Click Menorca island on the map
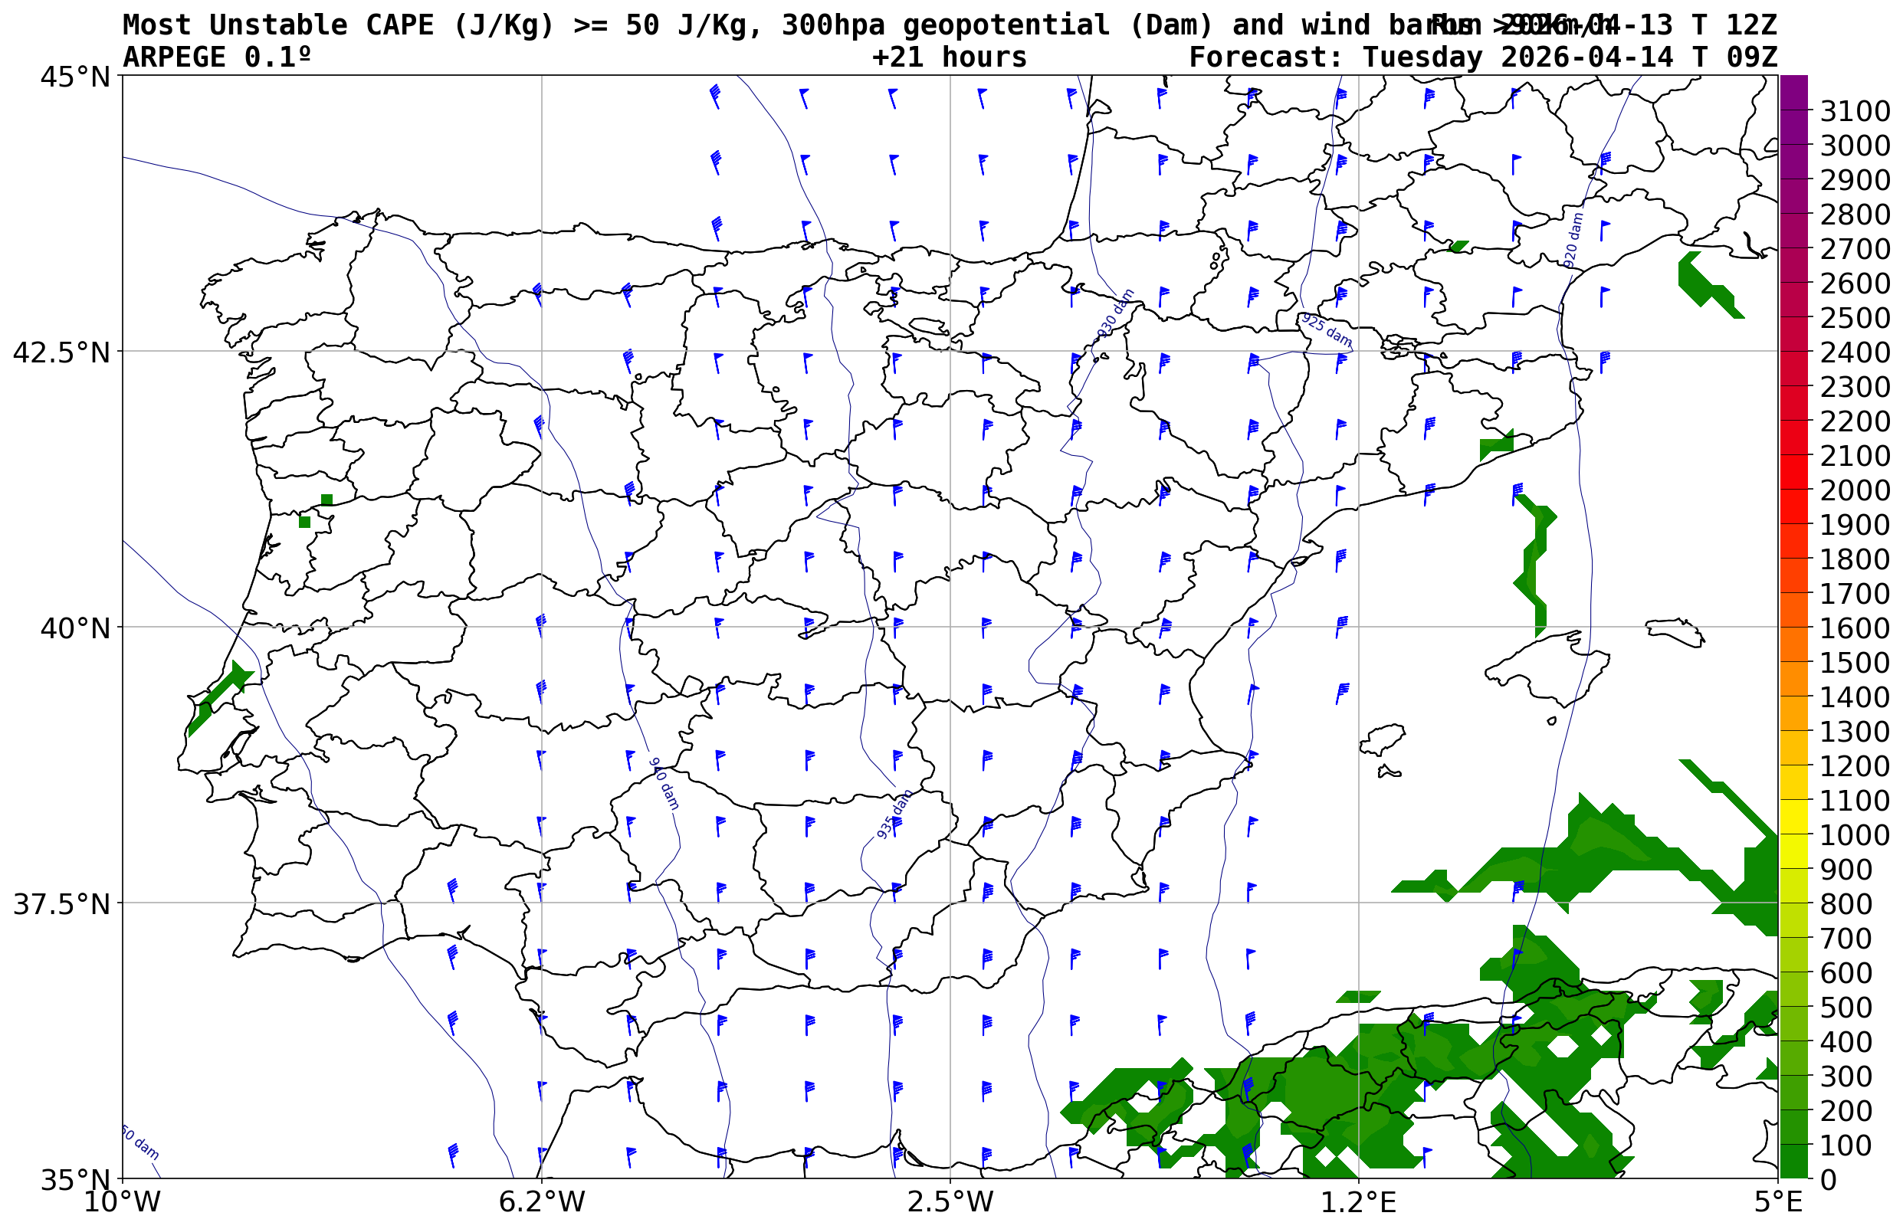Viewport: 1903px width, 1229px height. (1675, 631)
